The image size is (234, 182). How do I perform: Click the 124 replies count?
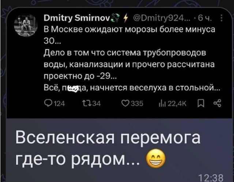[59, 103]
